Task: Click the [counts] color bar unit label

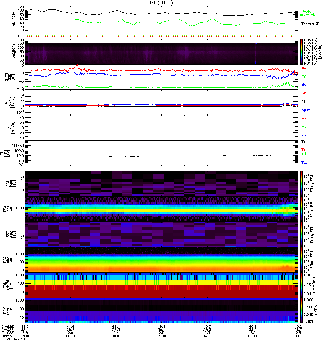Action: click(x=319, y=52)
